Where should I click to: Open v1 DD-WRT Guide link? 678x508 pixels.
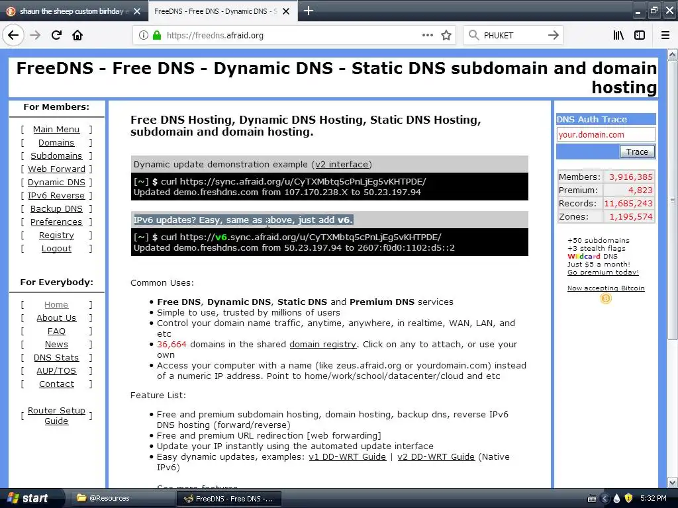click(x=347, y=456)
